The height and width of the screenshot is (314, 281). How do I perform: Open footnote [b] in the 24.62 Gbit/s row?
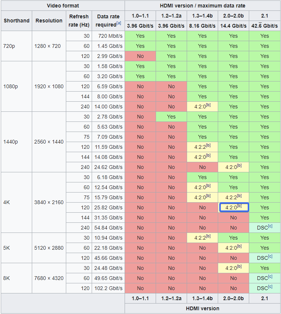[x=239, y=165]
